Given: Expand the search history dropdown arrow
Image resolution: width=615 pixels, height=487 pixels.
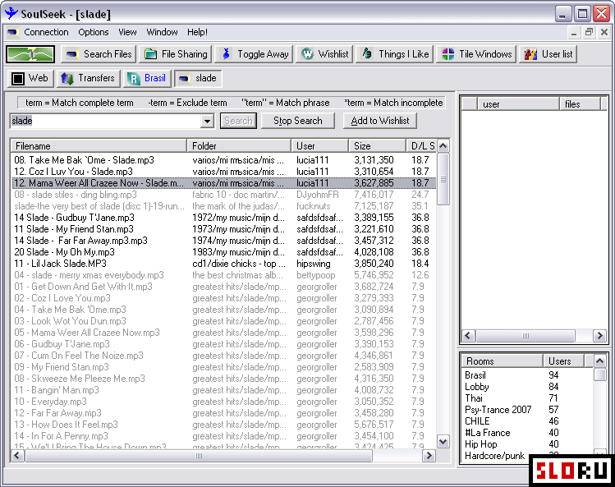Looking at the screenshot, I should click(x=208, y=121).
